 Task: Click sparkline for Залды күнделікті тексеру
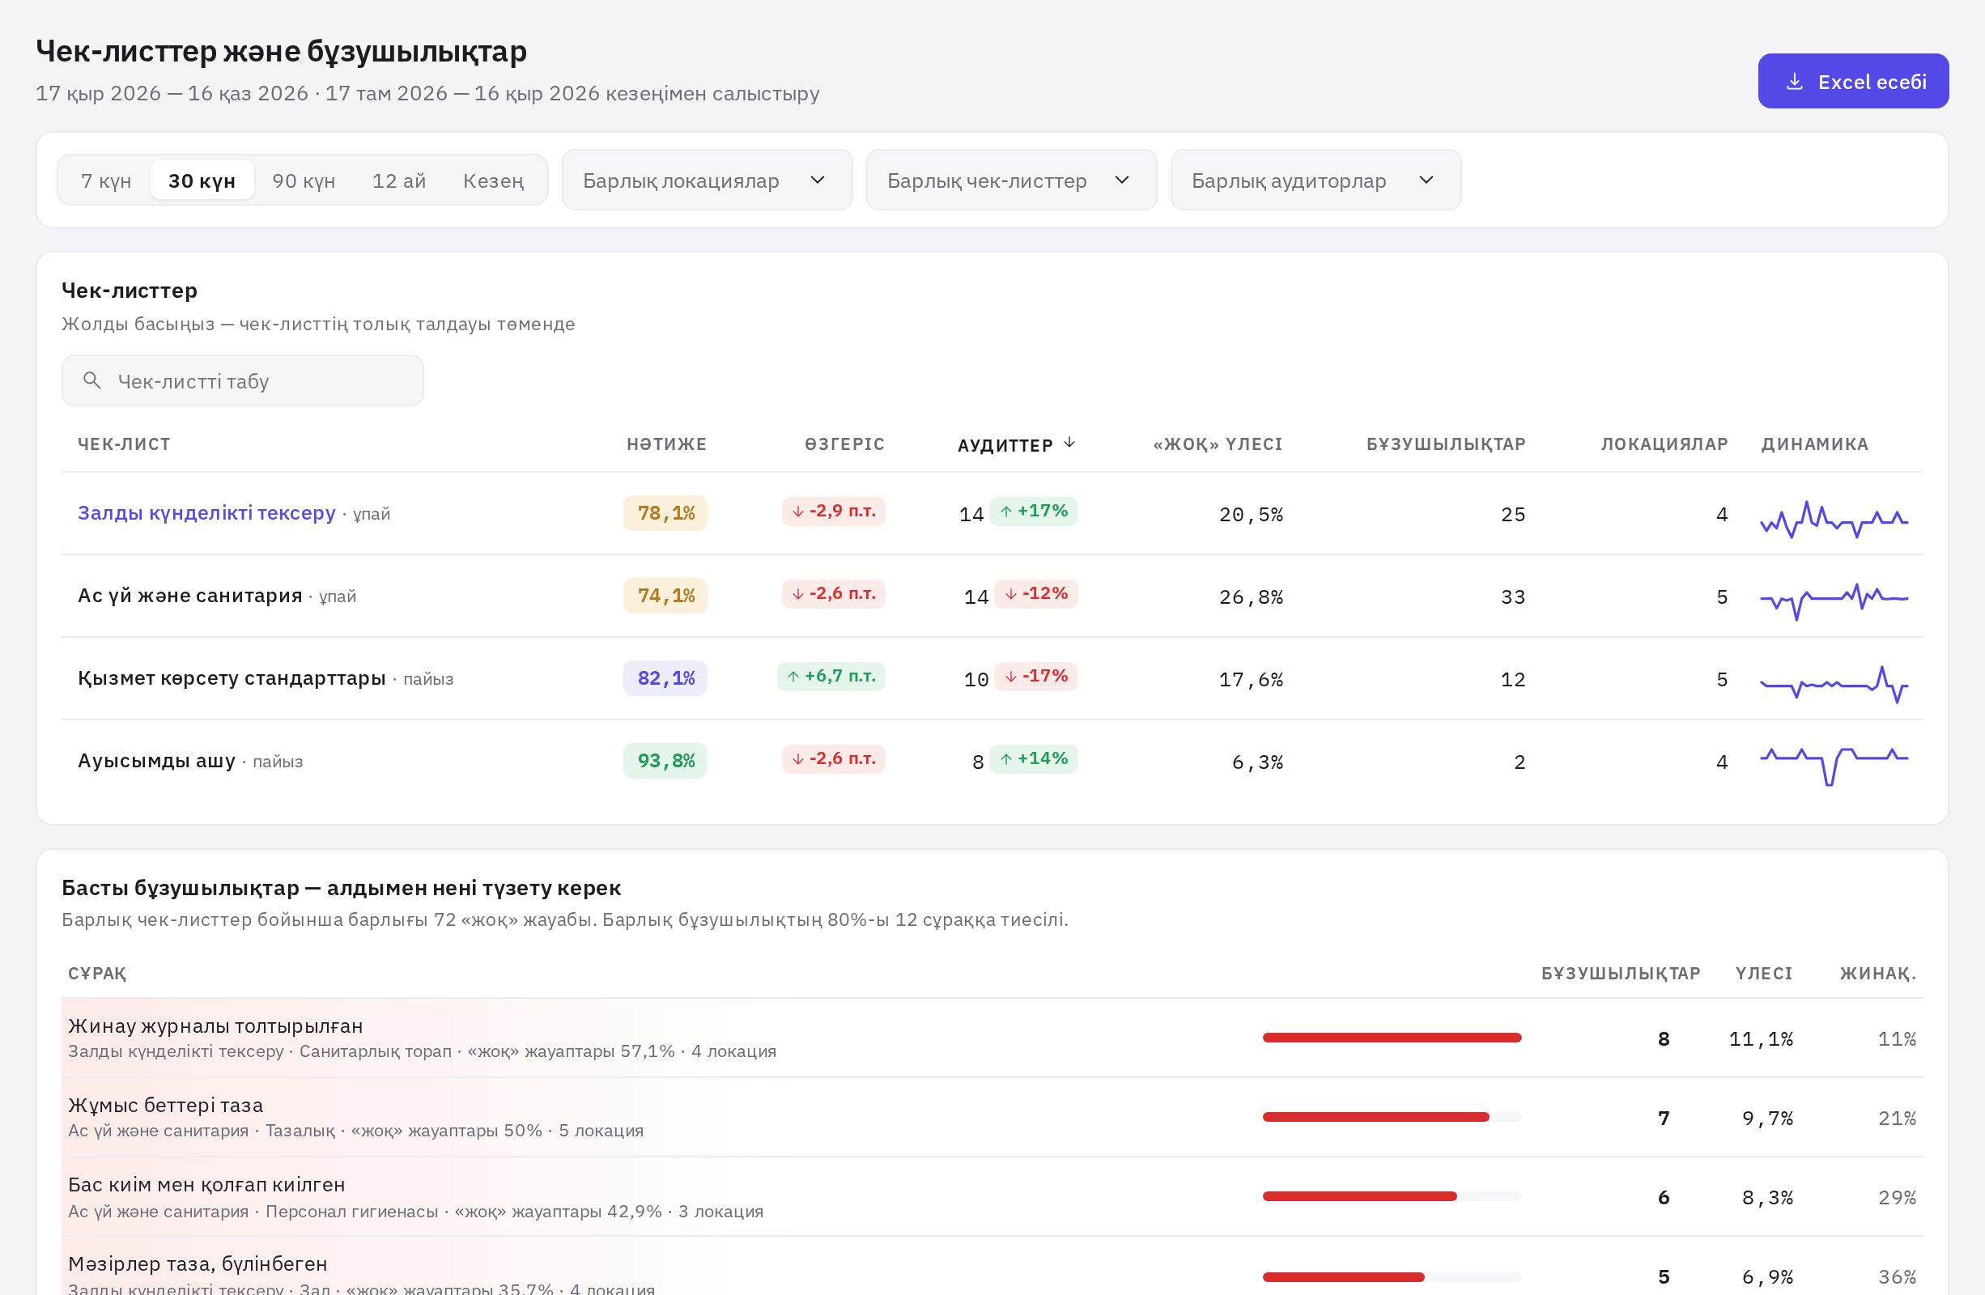click(1834, 519)
